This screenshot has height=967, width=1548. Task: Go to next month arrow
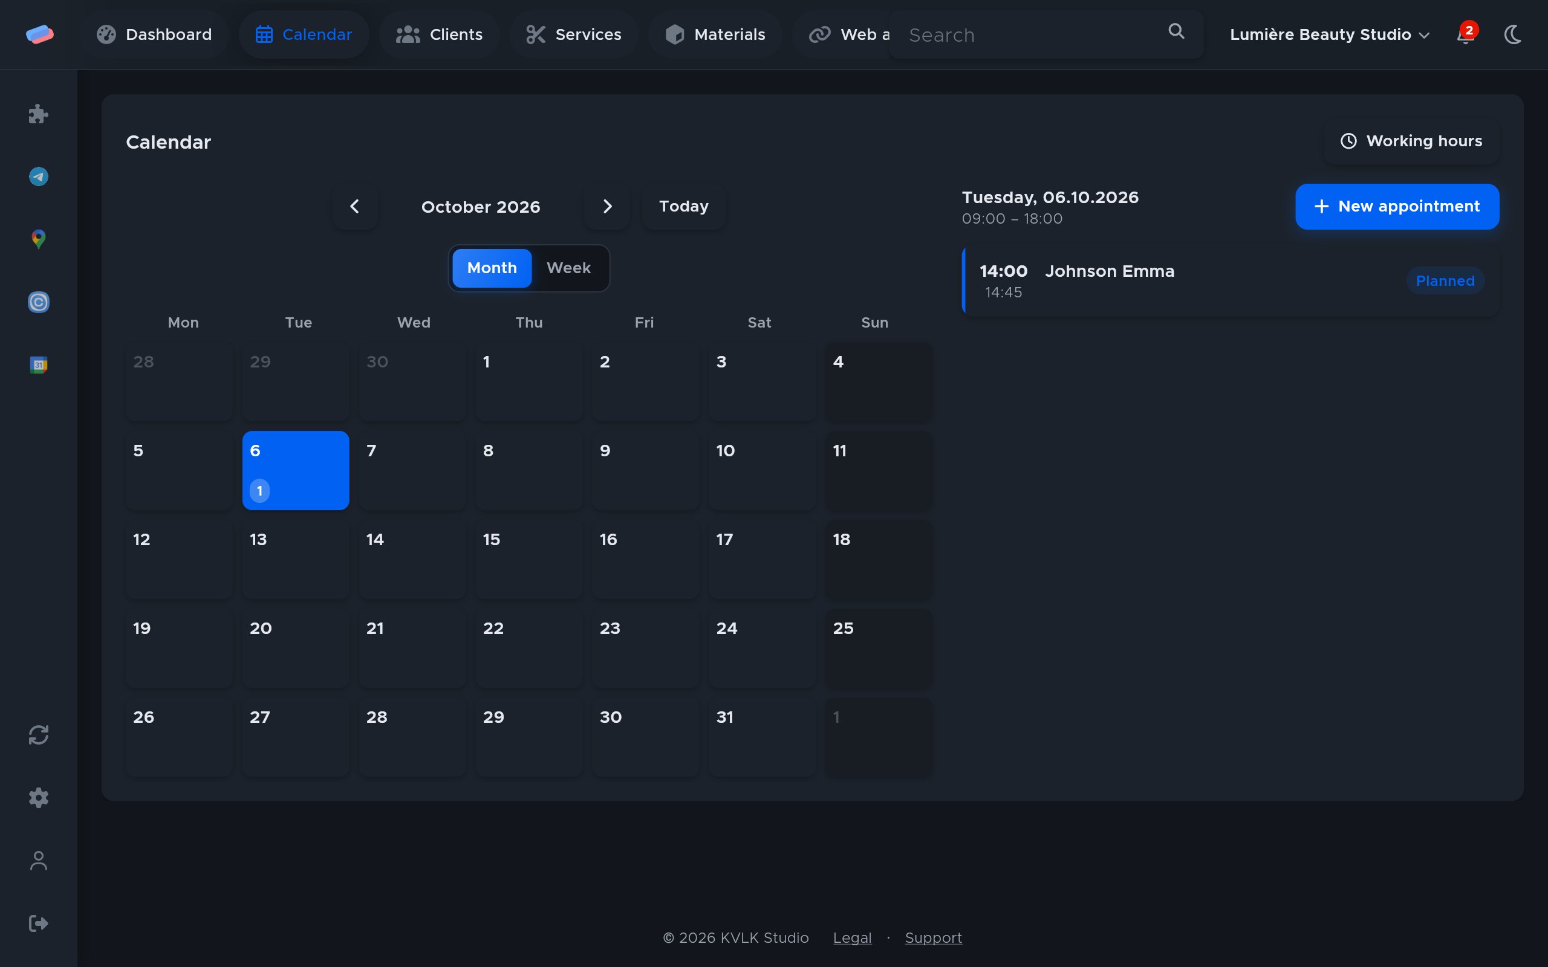coord(607,206)
